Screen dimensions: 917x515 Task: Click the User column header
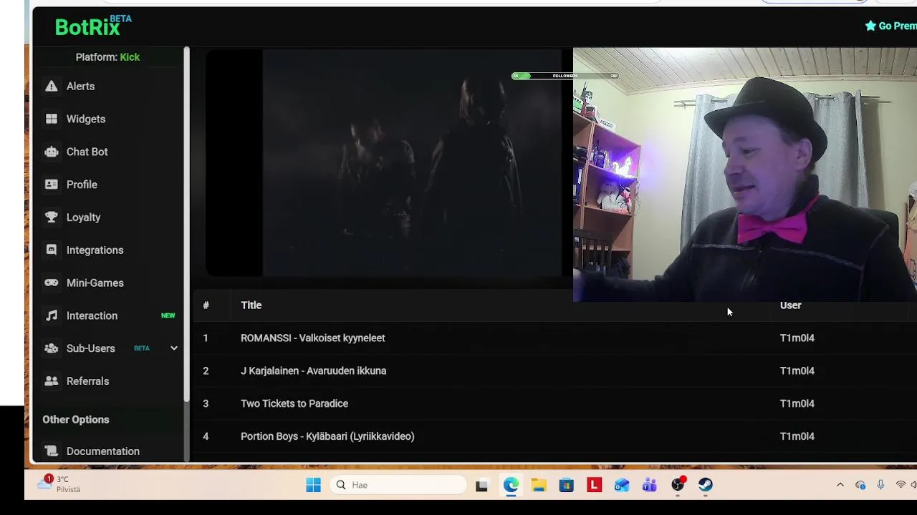pyautogui.click(x=790, y=305)
